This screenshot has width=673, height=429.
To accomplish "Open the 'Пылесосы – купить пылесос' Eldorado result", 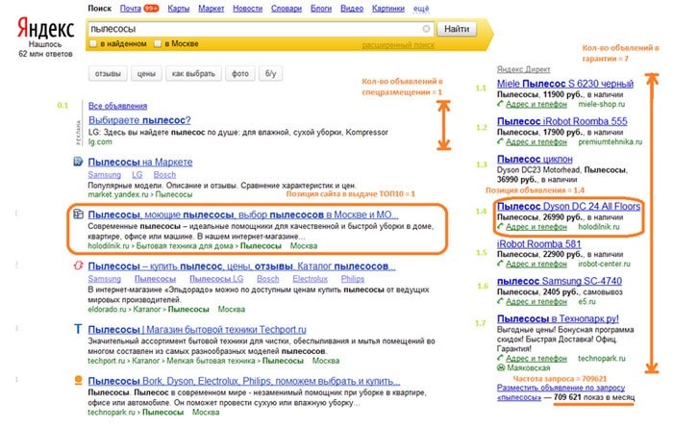I will [241, 265].
